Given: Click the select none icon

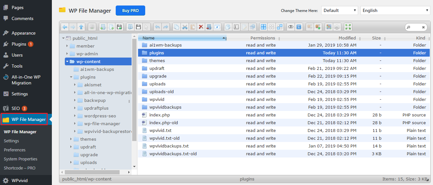Looking at the screenshot, I should tap(272, 27).
